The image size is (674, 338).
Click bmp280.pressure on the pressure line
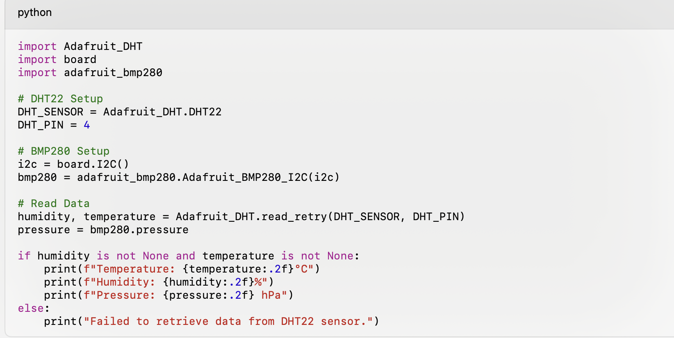pos(139,230)
